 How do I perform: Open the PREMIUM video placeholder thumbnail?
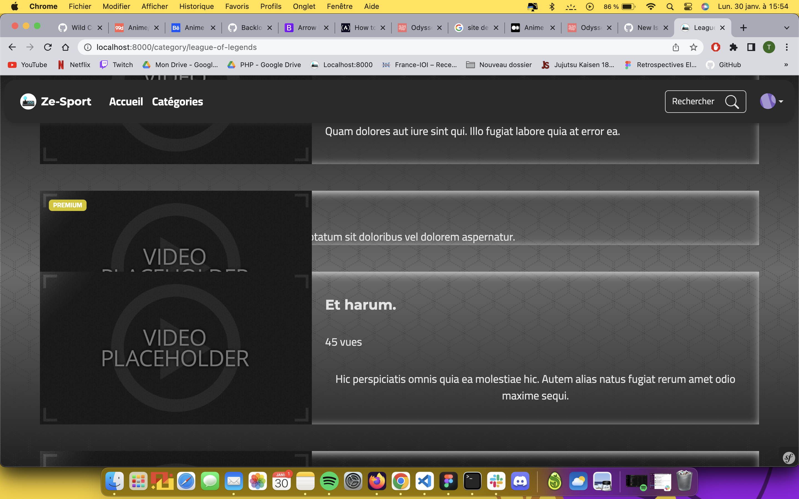pos(176,231)
